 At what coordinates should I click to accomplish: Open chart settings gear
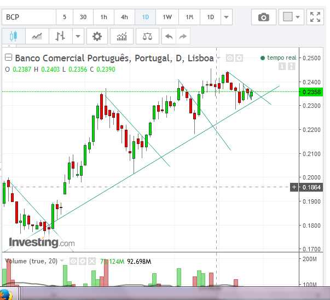(x=97, y=36)
